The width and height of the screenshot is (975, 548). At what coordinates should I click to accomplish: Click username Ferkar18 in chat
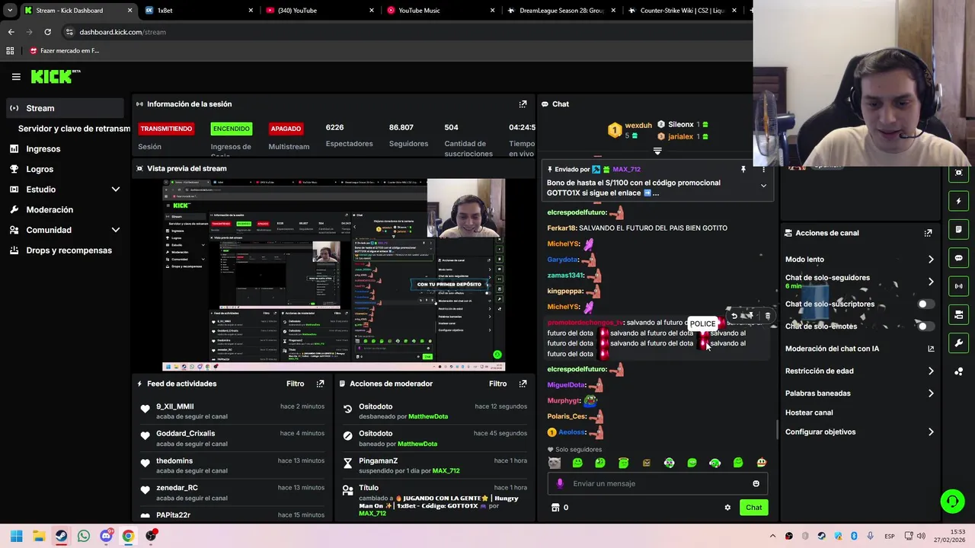point(561,228)
